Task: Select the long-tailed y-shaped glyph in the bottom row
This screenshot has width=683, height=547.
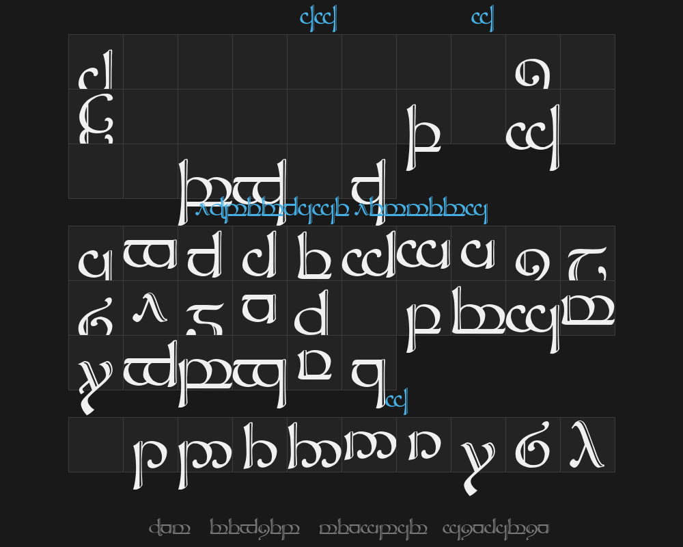Action: click(477, 464)
